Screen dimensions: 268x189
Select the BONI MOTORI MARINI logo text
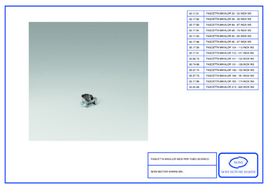coord(238,172)
